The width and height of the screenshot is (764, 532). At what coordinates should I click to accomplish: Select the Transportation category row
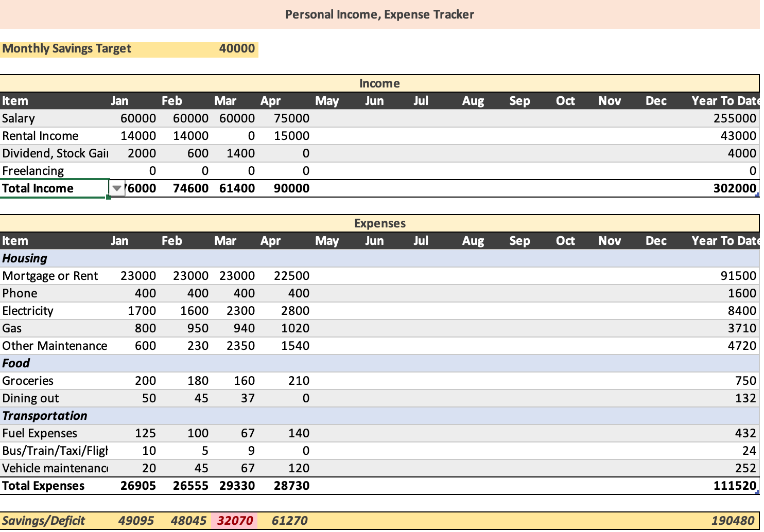[x=45, y=415]
